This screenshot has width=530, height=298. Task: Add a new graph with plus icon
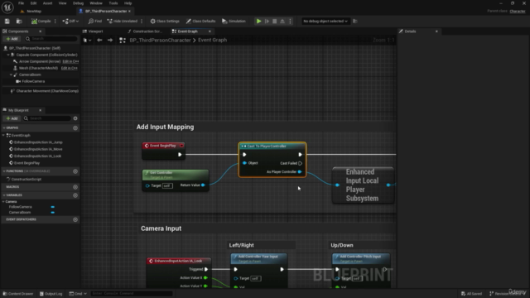click(x=75, y=128)
